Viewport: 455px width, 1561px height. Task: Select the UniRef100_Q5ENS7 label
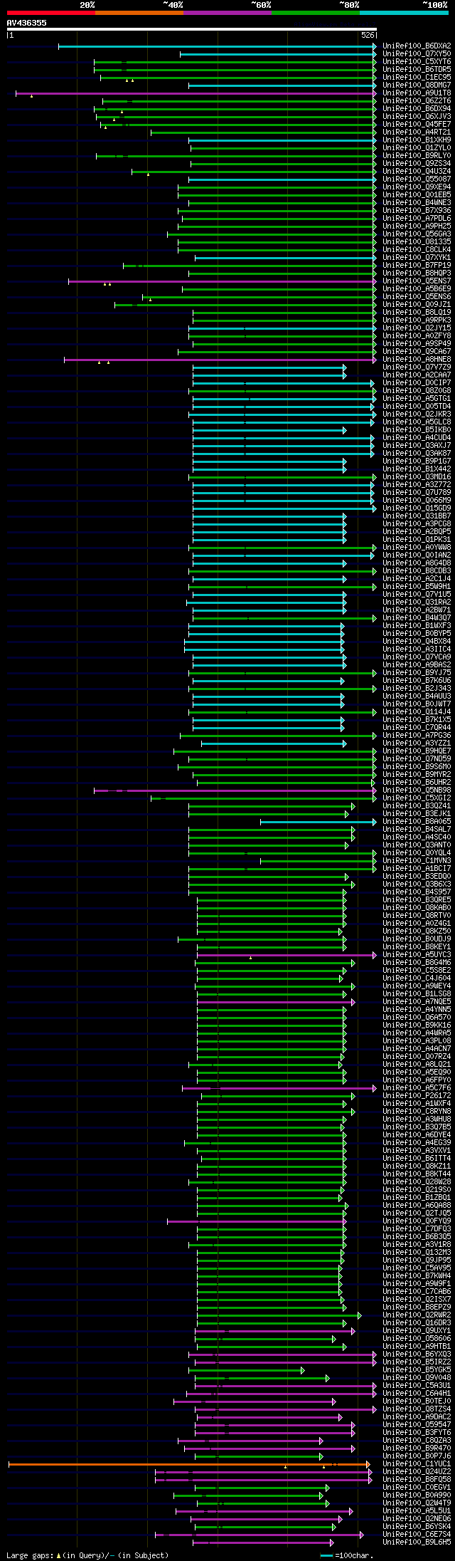(x=417, y=281)
